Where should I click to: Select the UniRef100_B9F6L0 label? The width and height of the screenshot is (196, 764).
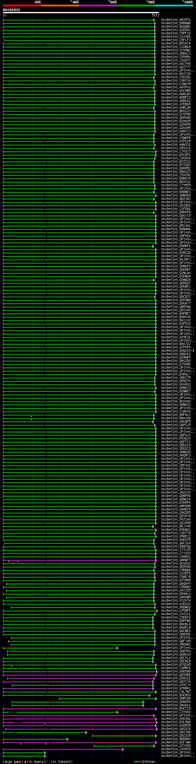tap(176, 415)
